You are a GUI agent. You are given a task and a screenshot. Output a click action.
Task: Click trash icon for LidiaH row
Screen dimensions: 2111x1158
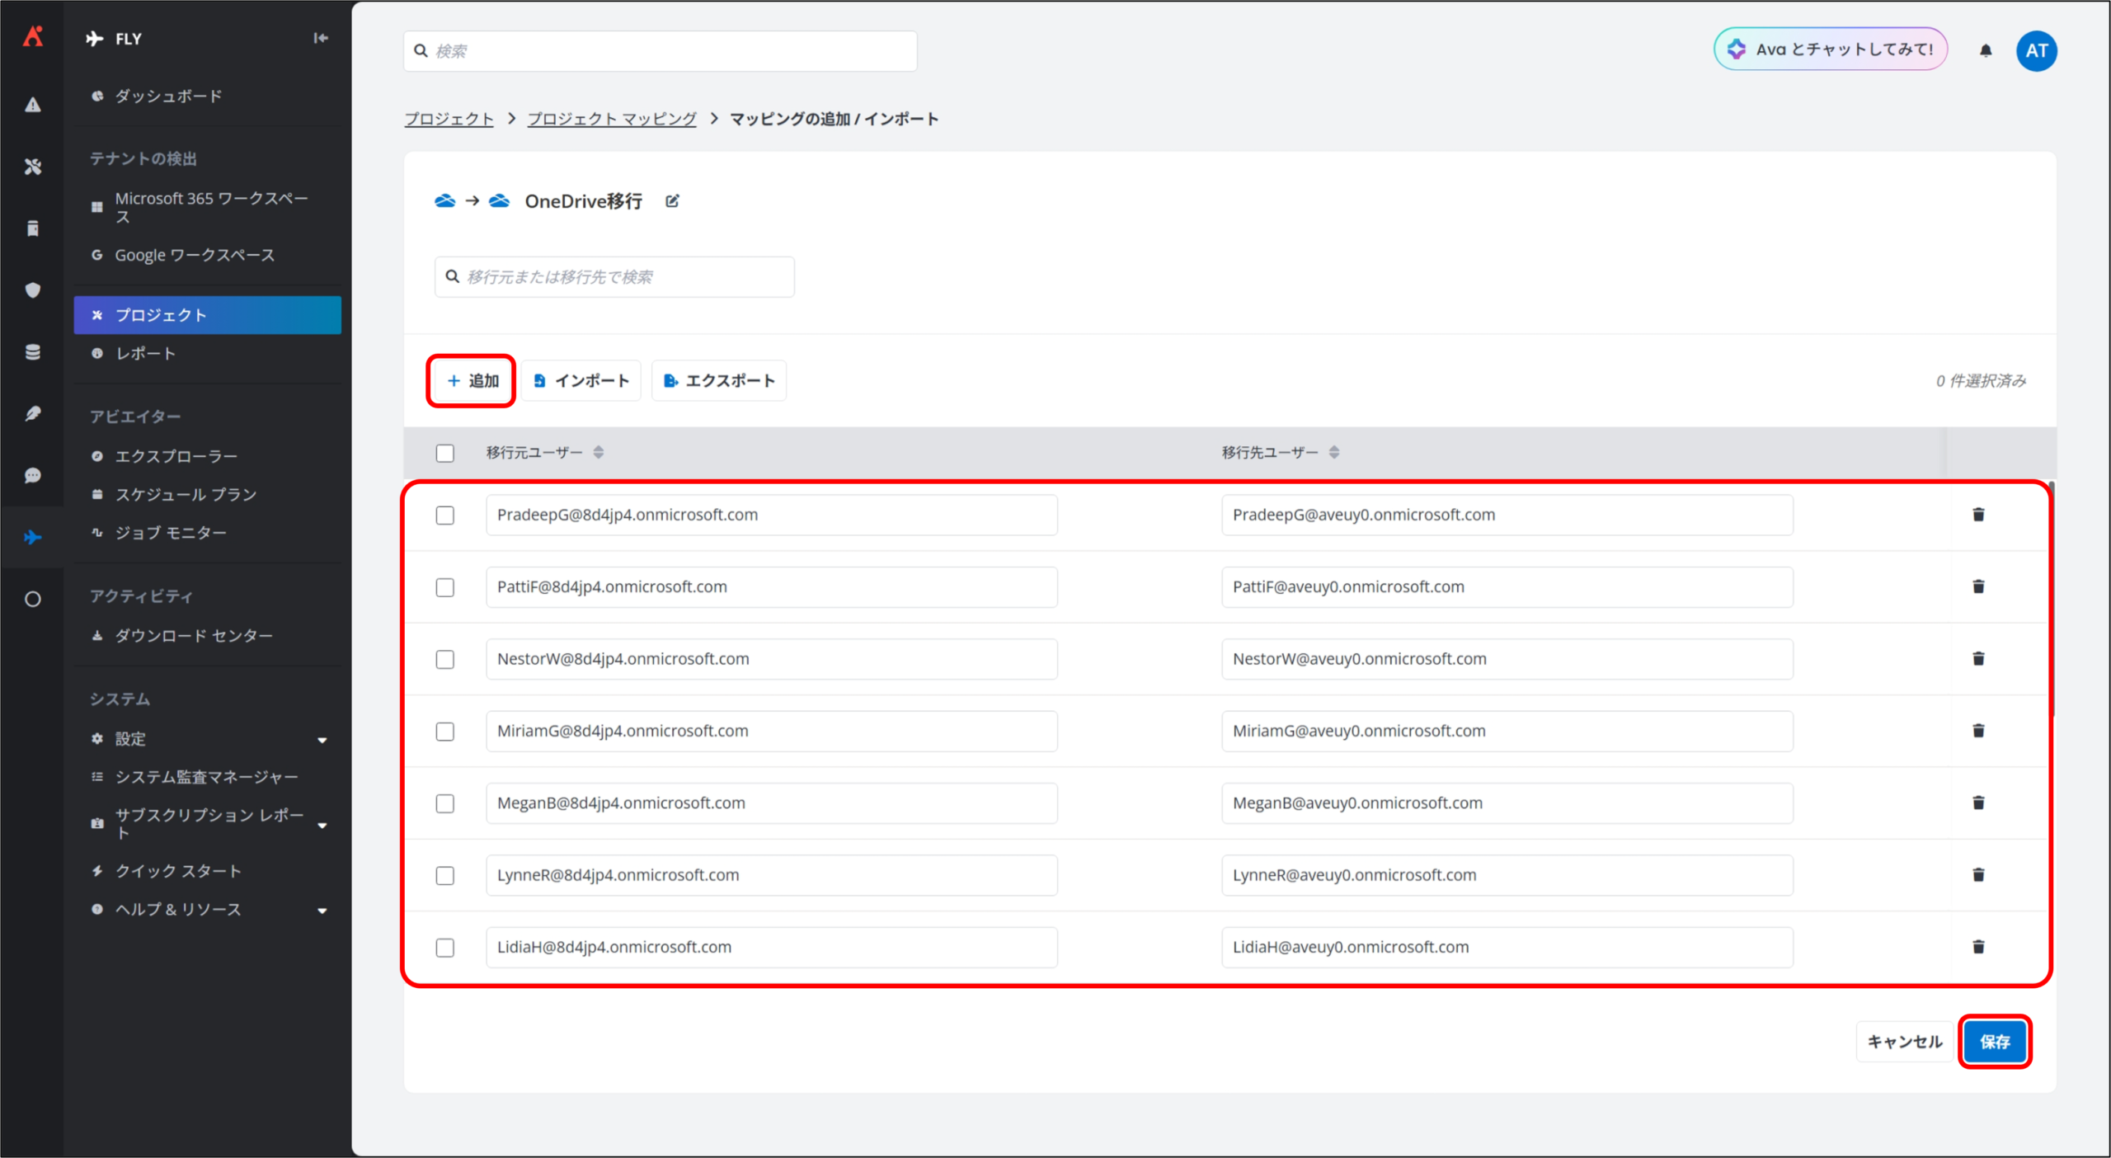tap(1977, 947)
